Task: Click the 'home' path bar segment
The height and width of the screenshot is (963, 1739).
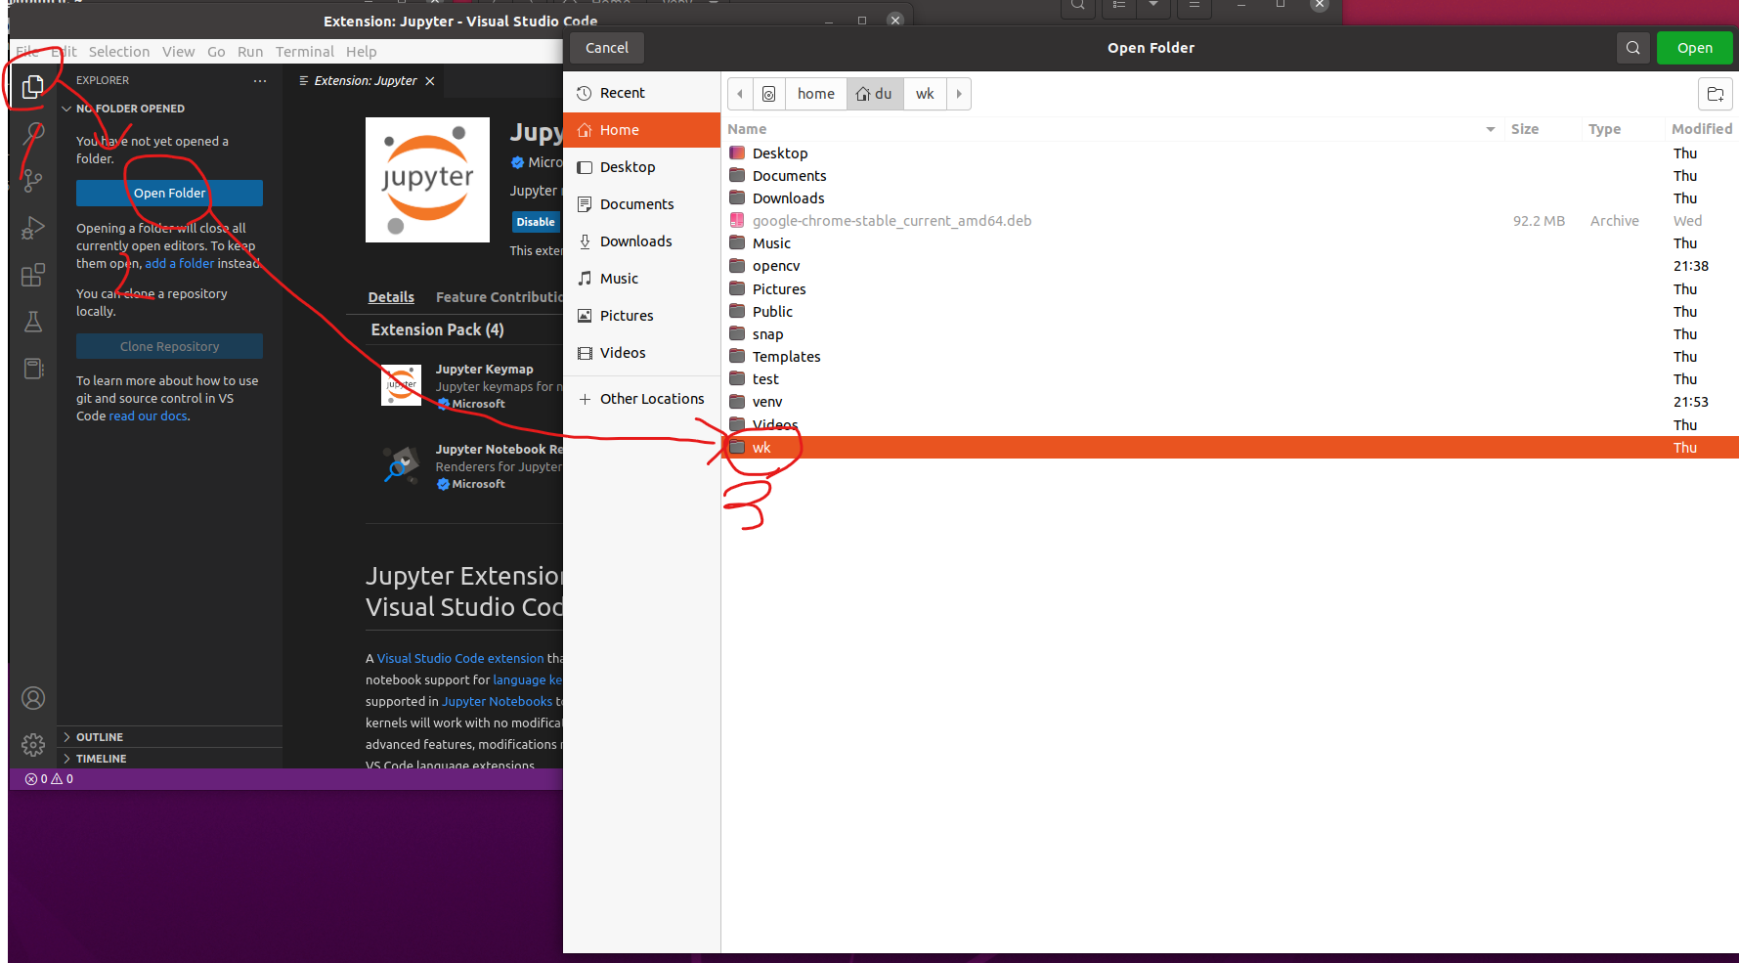Action: (815, 94)
